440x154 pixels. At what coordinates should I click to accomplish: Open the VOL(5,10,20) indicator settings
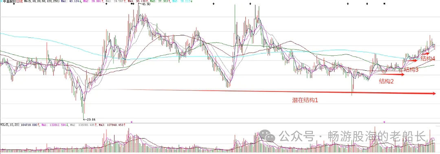[x=9, y=125]
